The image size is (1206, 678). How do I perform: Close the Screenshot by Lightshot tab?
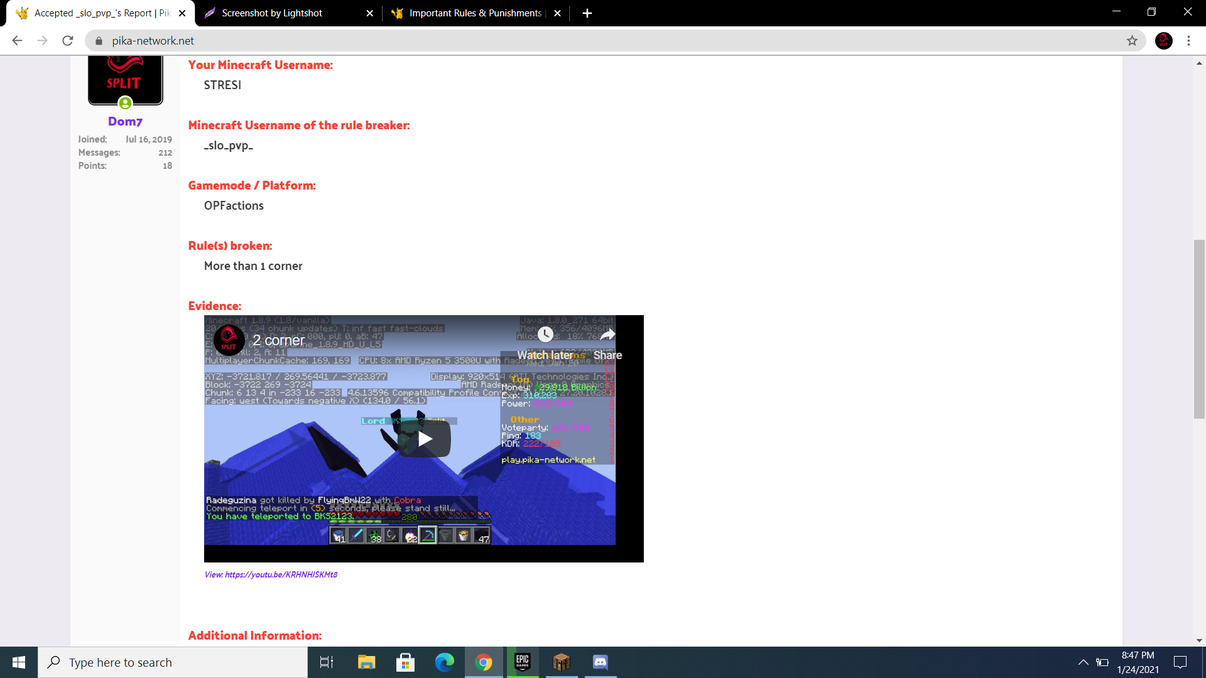(369, 13)
